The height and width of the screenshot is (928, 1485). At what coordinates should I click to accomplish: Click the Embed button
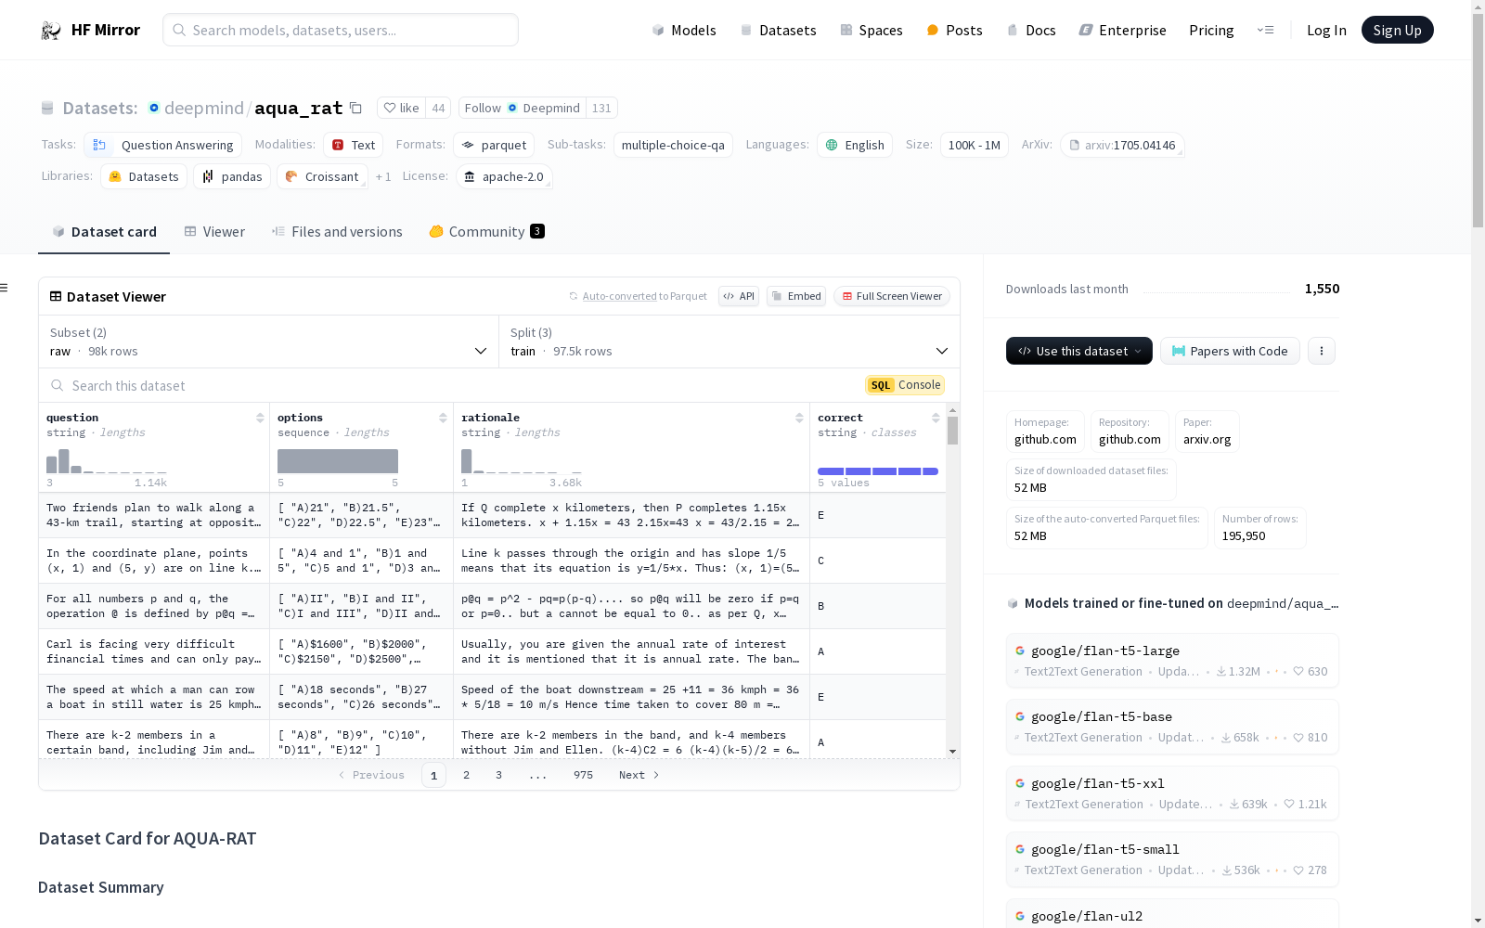tap(796, 296)
